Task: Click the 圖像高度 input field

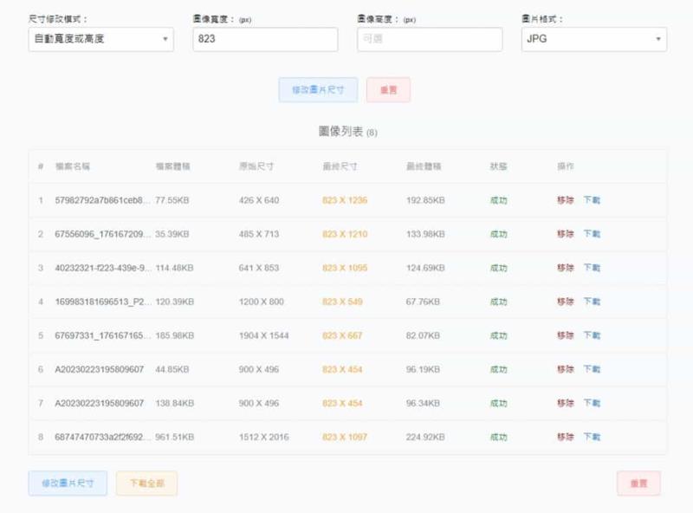Action: (x=430, y=39)
